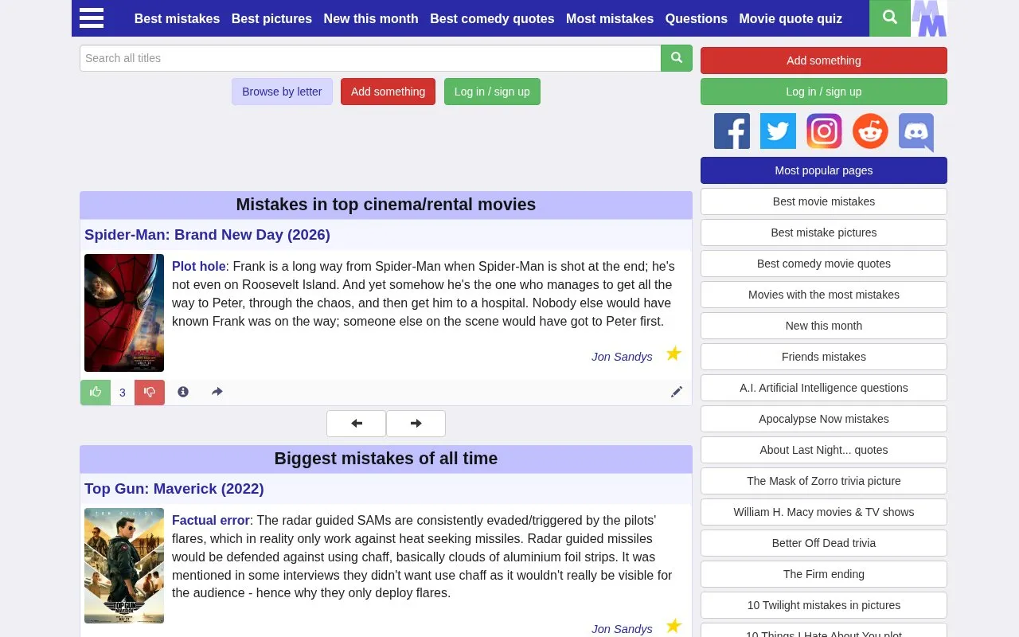Open A.I. Artificial Intelligence questions link
Viewport: 1019px width, 637px height.
(x=824, y=388)
